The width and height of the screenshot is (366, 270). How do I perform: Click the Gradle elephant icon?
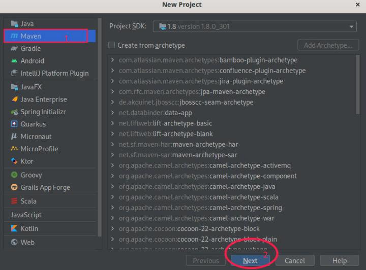click(14, 49)
